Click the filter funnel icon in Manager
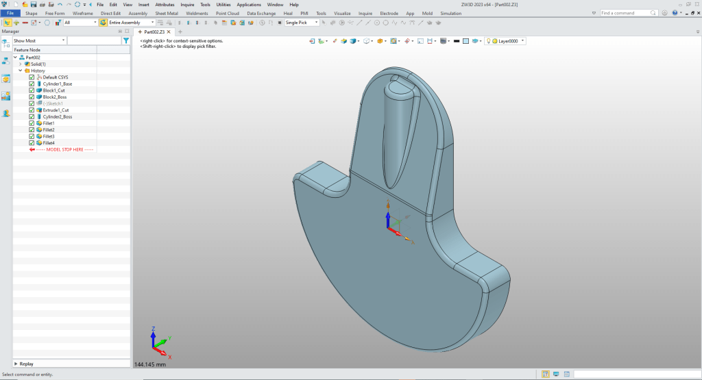702x380 pixels. tap(125, 41)
